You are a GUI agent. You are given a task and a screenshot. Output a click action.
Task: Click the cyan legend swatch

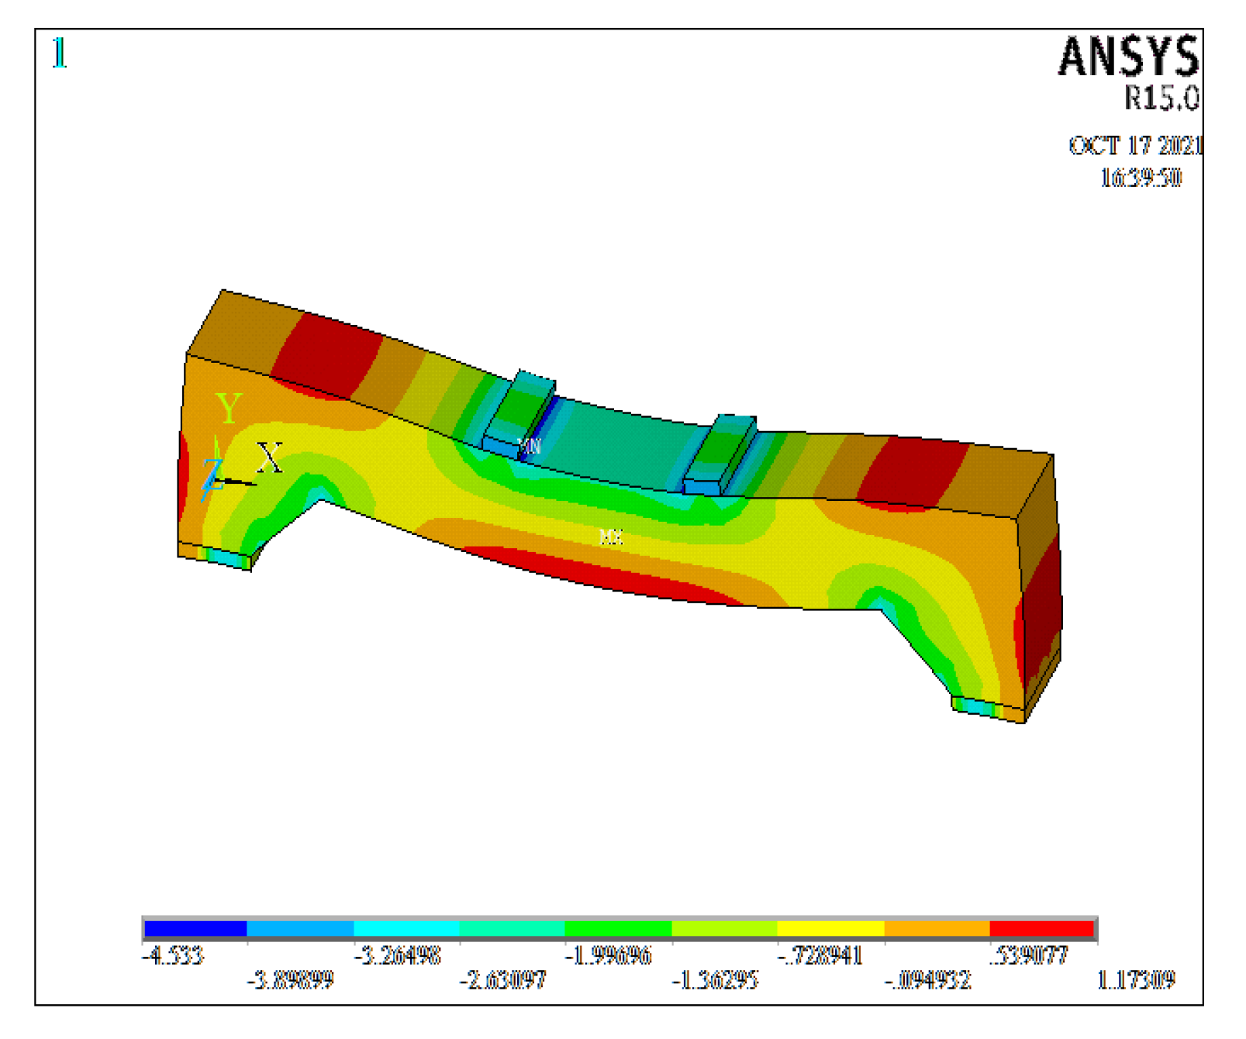[x=406, y=928]
